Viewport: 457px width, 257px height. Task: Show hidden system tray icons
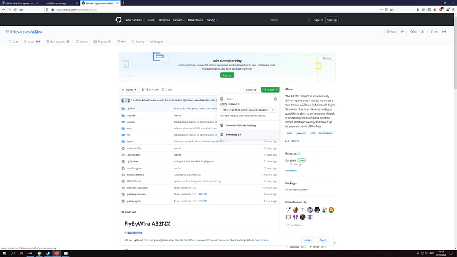pos(417,254)
